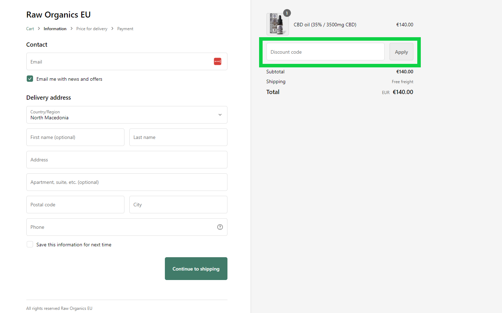Click the Delivery address heading
This screenshot has width=502, height=313.
click(49, 98)
